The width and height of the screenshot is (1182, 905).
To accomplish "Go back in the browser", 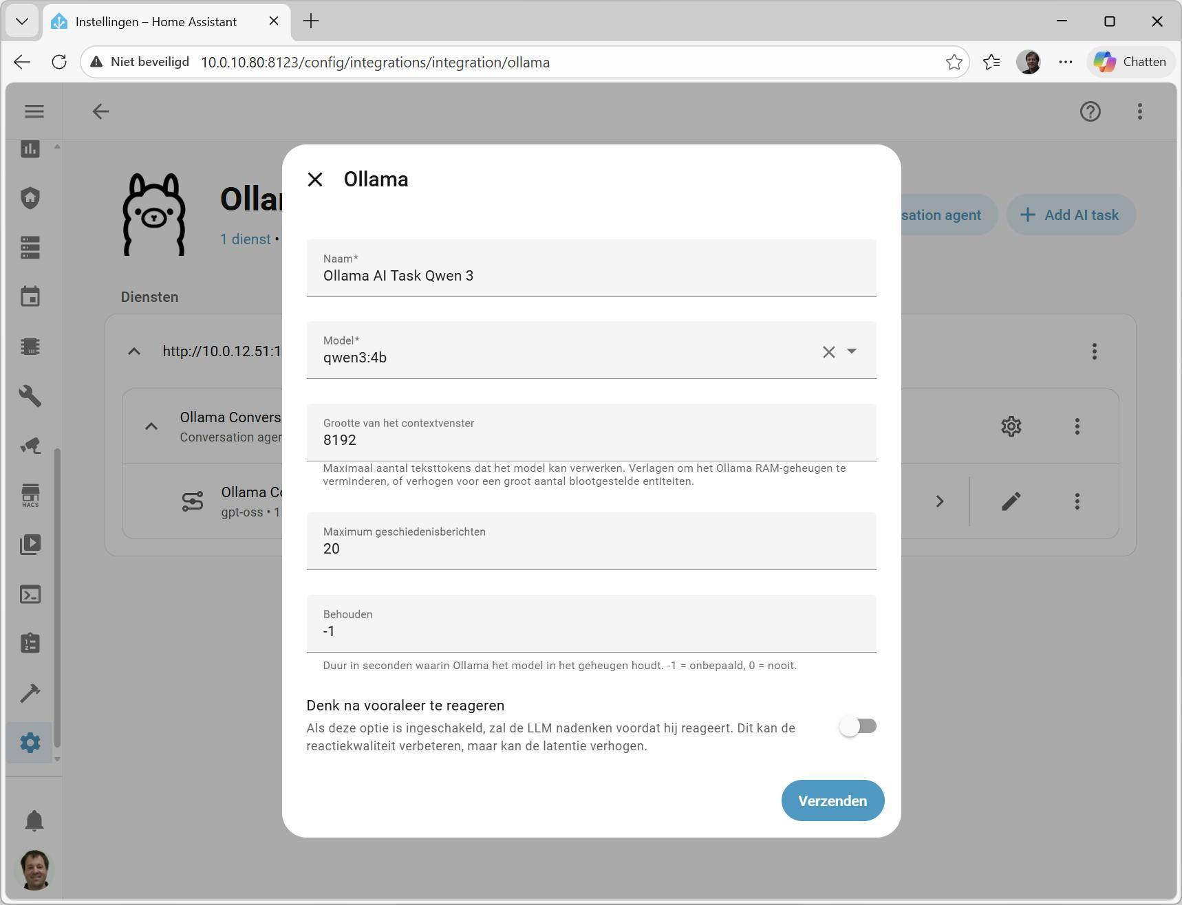I will click(x=22, y=62).
